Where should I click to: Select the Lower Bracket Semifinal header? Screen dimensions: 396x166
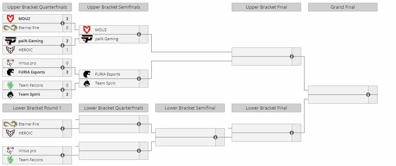tap(190, 108)
